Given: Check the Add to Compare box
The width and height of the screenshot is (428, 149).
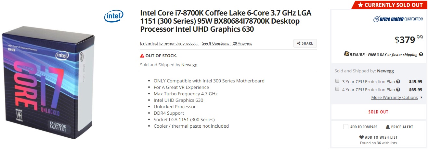Looking at the screenshot, I should pyautogui.click(x=346, y=127).
